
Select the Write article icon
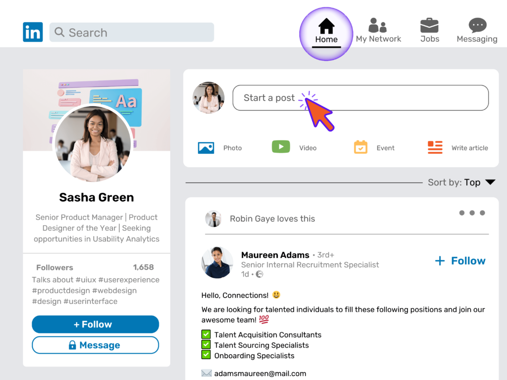click(434, 147)
